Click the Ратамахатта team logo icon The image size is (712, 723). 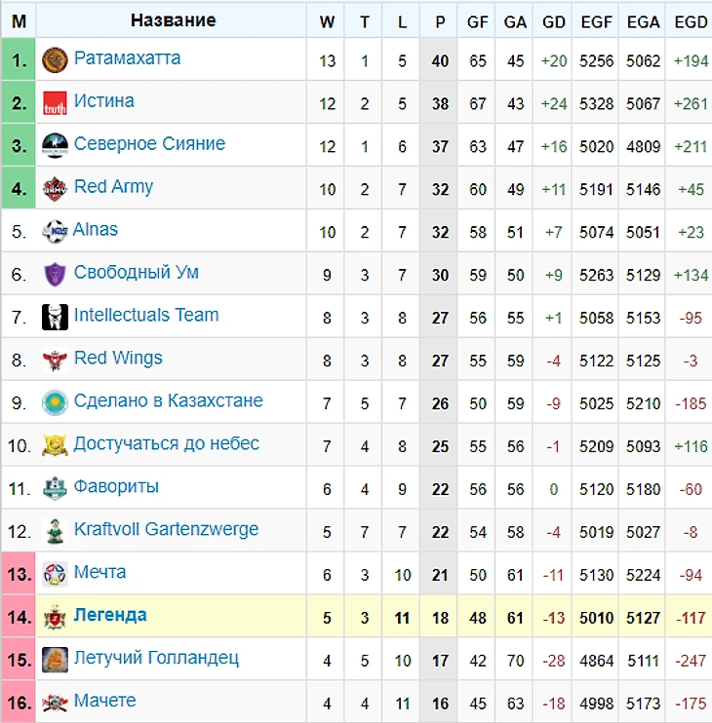pyautogui.click(x=54, y=60)
